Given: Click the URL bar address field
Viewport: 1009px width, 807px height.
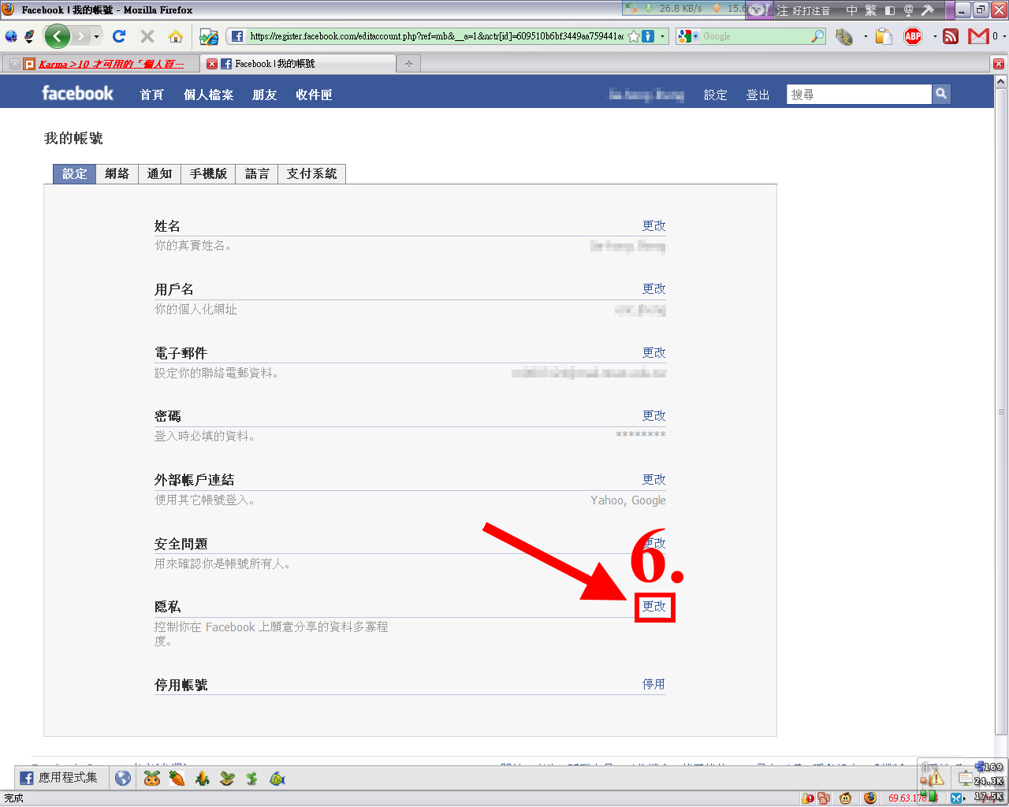Looking at the screenshot, I should pyautogui.click(x=436, y=36).
